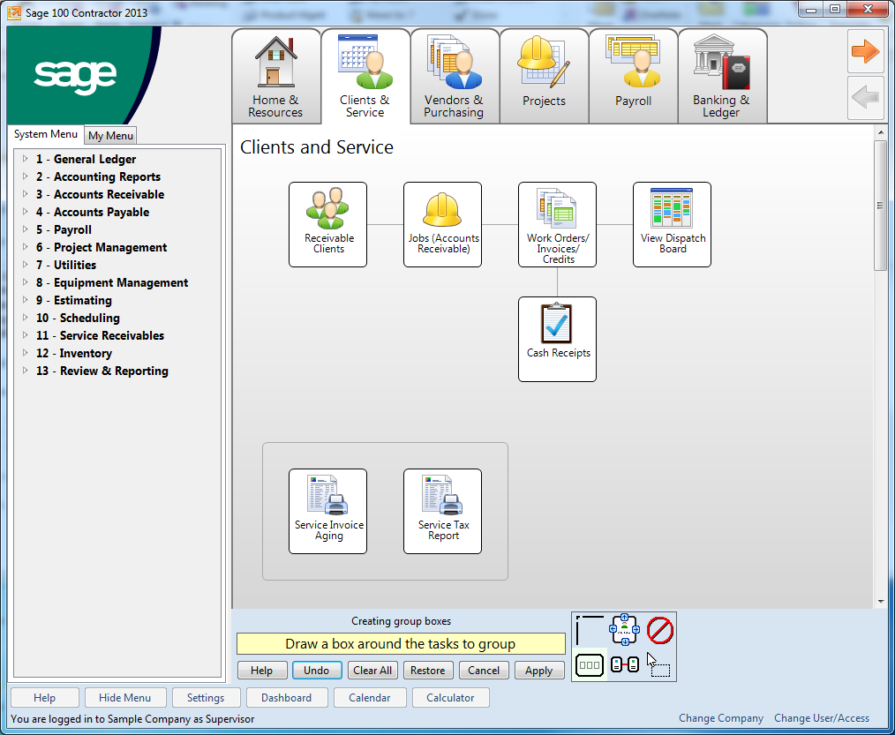The image size is (895, 735).
Task: Select the connect-tasks line tool icon
Action: click(x=624, y=664)
